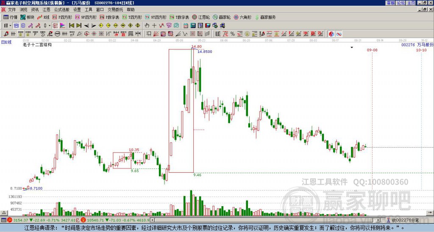The image size is (434, 232).
Task: Click the 002276 万马股份 stock label
Action: (417, 44)
